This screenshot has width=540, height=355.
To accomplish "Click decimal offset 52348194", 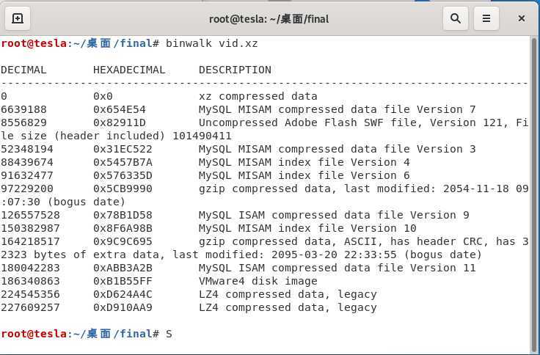I will tap(27, 149).
